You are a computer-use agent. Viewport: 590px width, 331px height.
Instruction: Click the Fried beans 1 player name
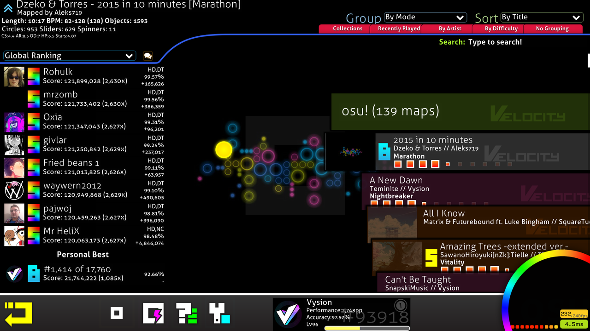click(71, 163)
